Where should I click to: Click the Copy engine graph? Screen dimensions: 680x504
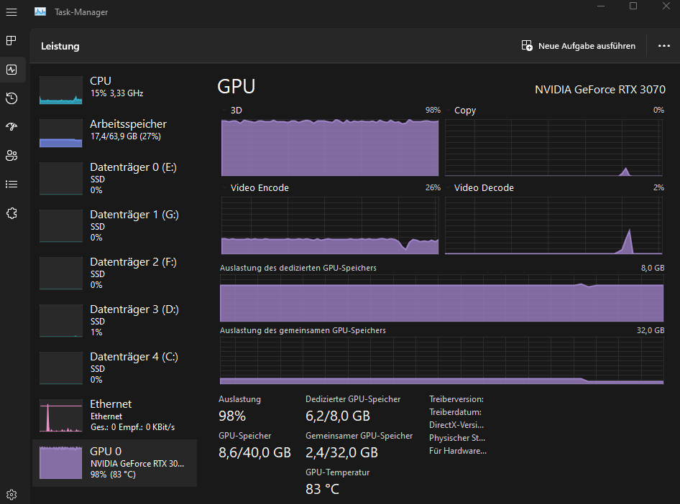pyautogui.click(x=553, y=148)
